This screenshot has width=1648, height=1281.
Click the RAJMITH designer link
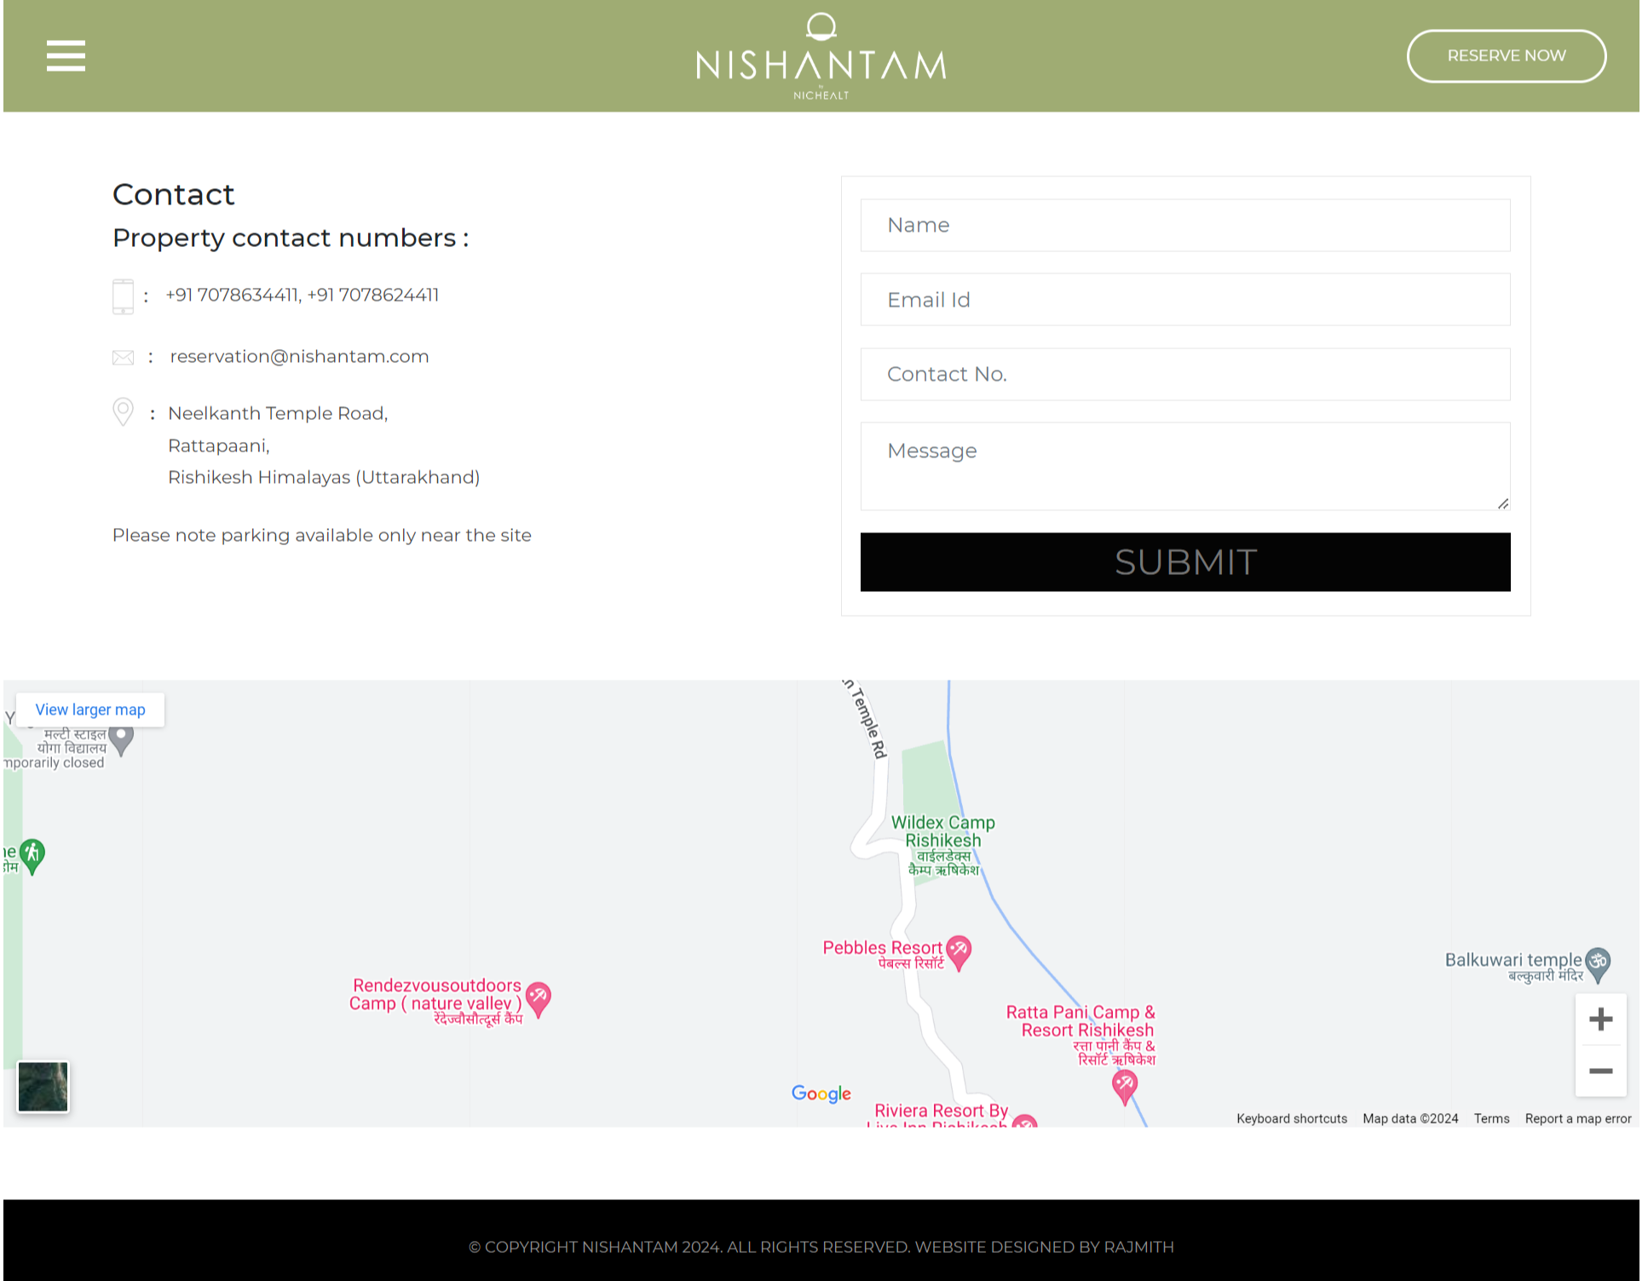click(x=1139, y=1246)
